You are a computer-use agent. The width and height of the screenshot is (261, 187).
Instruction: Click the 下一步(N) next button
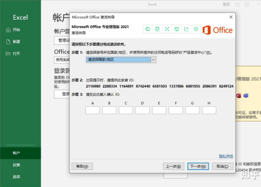(x=198, y=166)
